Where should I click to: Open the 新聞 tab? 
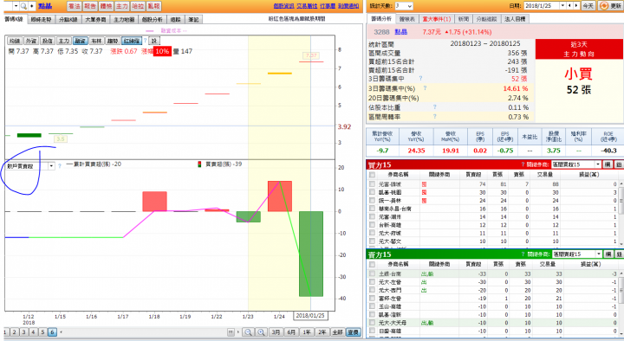pos(463,19)
